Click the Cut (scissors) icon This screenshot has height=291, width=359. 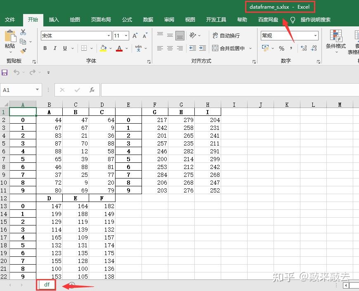click(x=23, y=32)
